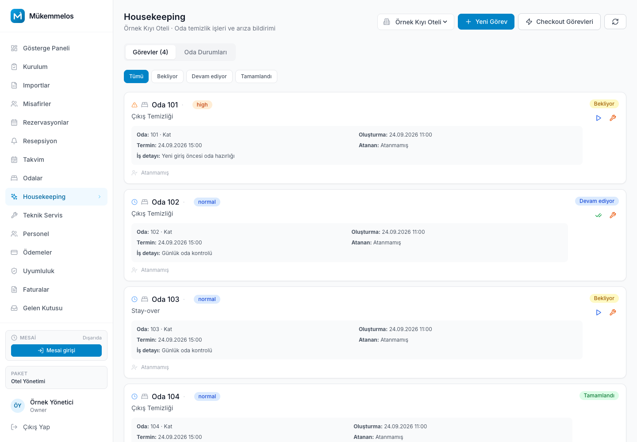Open Faturalar in sidebar

(x=57, y=290)
